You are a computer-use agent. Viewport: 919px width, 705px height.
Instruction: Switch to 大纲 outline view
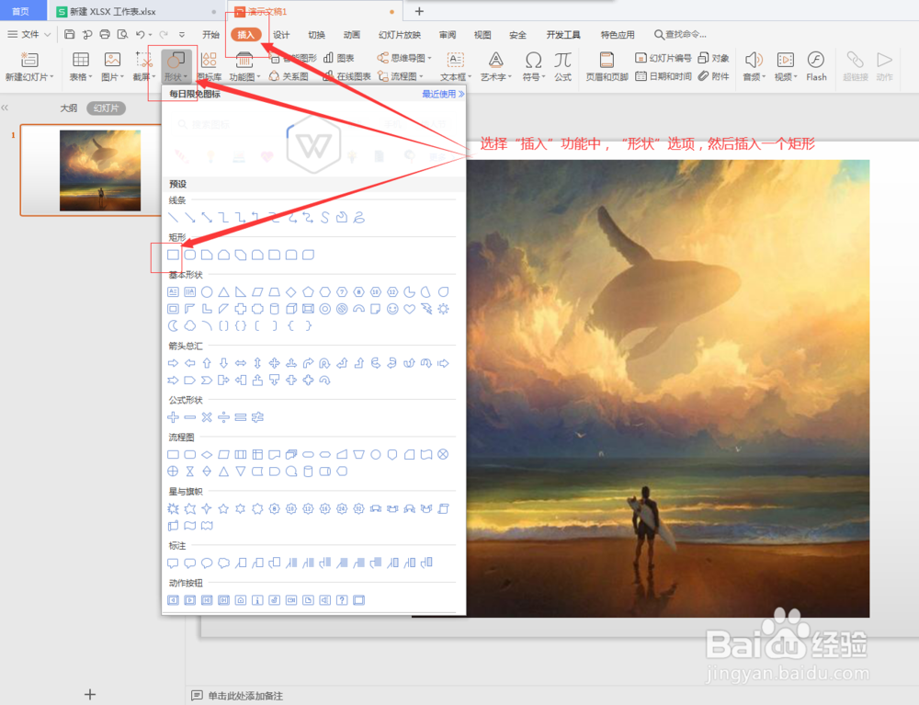(x=69, y=108)
